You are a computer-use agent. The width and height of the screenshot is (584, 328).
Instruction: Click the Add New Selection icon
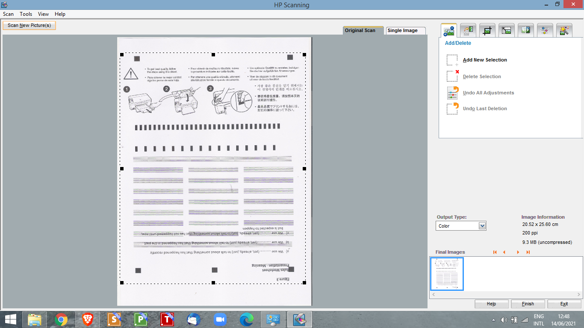(x=452, y=60)
